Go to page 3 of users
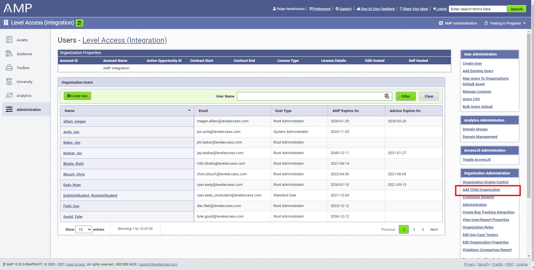Viewport: 534px width, 270px height. click(x=423, y=229)
